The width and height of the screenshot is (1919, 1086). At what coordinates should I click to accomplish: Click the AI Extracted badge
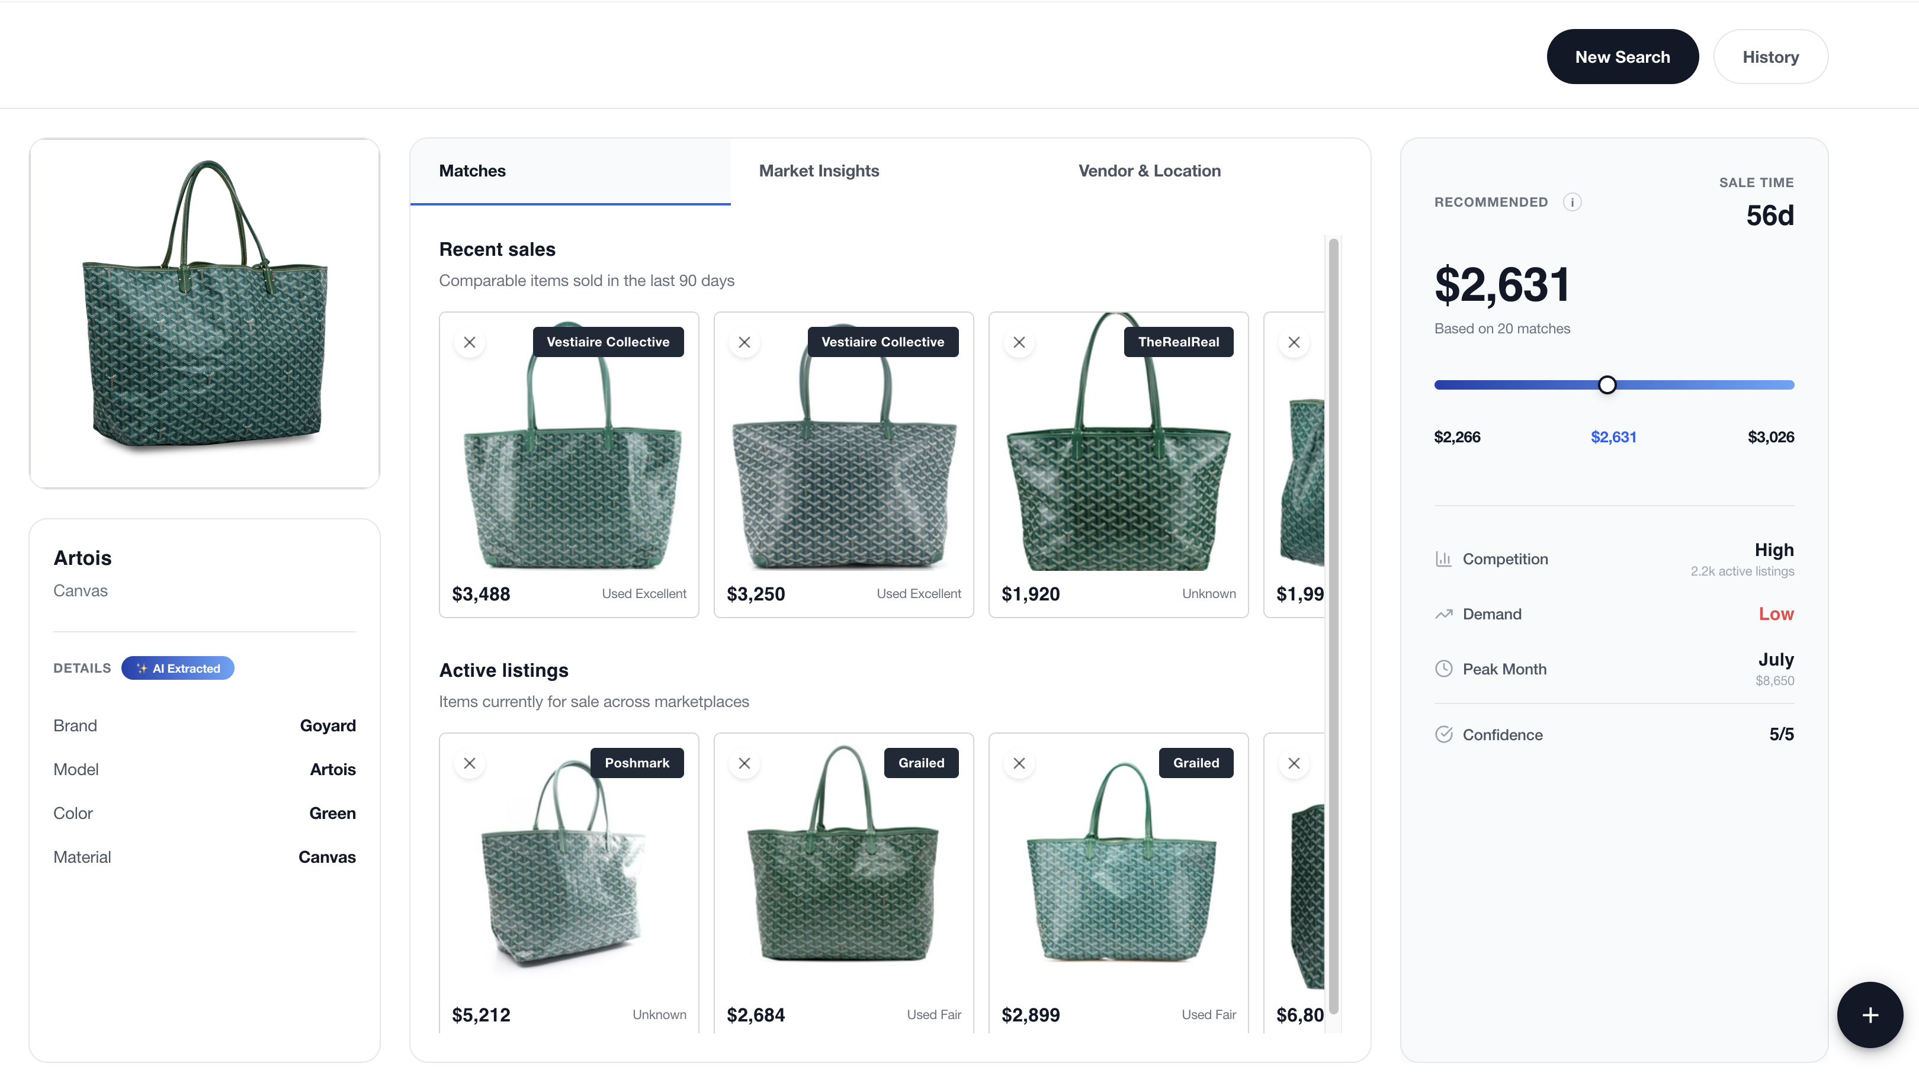(x=178, y=669)
